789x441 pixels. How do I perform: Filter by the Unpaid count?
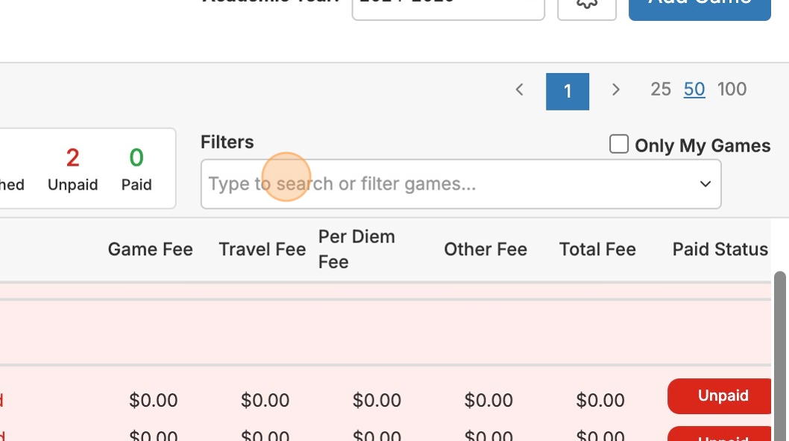(x=72, y=169)
